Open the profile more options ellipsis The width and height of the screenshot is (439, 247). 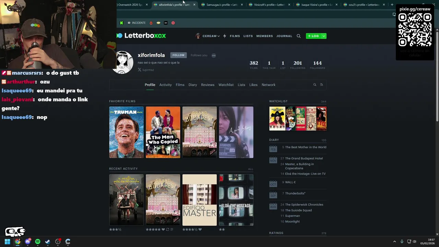coord(214,55)
